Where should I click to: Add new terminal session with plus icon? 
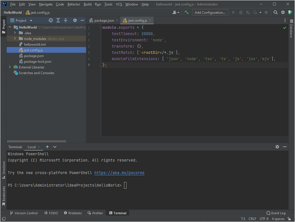[47, 147]
